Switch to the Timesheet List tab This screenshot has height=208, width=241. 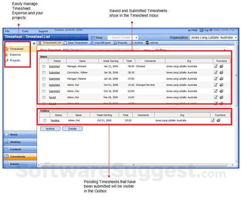point(50,43)
